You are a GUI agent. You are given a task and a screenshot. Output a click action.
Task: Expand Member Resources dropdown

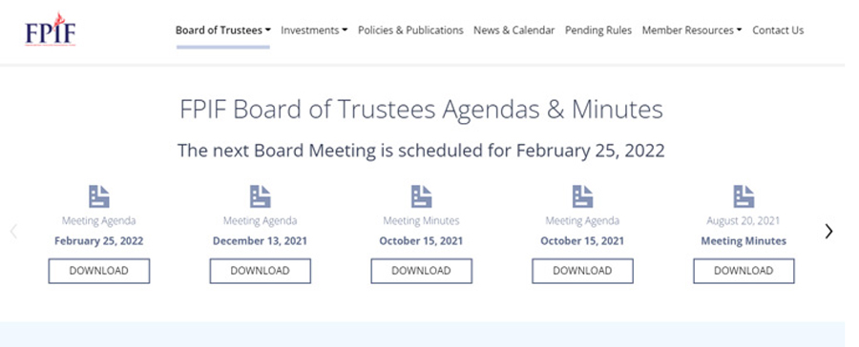691,31
